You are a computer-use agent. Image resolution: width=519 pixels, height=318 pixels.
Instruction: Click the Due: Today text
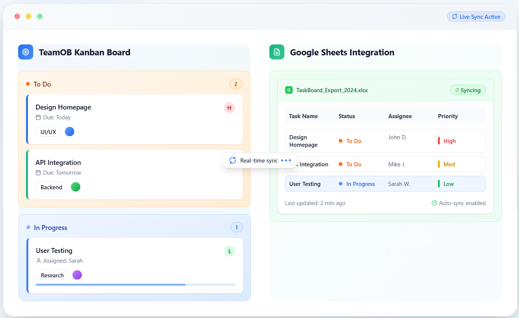click(57, 117)
